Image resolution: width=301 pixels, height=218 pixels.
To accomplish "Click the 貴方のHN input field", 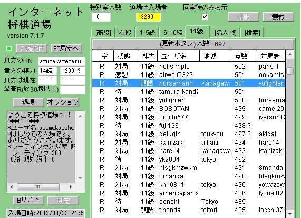I will [62, 61].
